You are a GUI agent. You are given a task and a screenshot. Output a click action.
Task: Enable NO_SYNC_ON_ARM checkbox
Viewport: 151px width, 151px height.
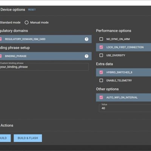(x=101, y=39)
